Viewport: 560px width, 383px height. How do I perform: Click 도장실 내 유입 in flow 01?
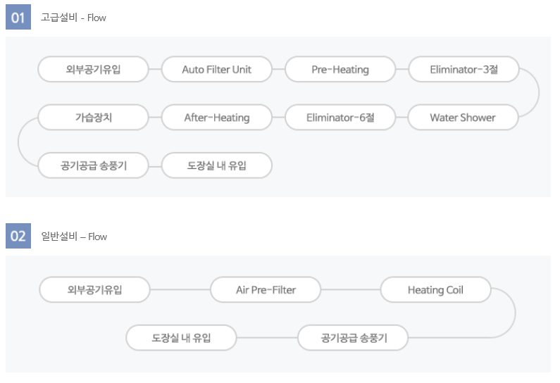217,165
